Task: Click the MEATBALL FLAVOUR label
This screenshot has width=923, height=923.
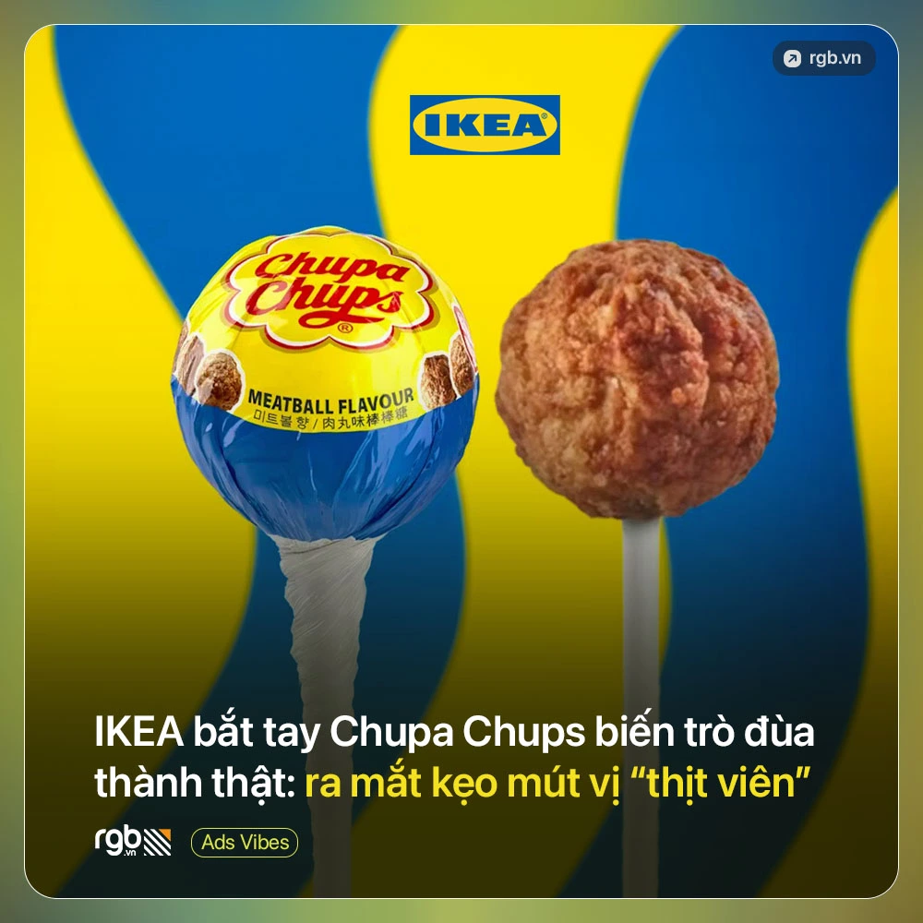Action: [330, 402]
